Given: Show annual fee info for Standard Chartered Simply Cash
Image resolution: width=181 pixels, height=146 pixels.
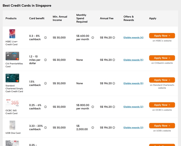Looking at the screenshot, I should pos(114,83).
